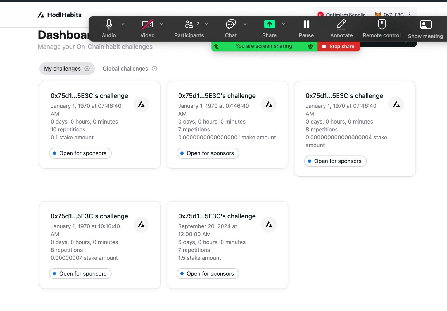Expand audio options chevron
The image size is (447, 311).
(x=123, y=24)
